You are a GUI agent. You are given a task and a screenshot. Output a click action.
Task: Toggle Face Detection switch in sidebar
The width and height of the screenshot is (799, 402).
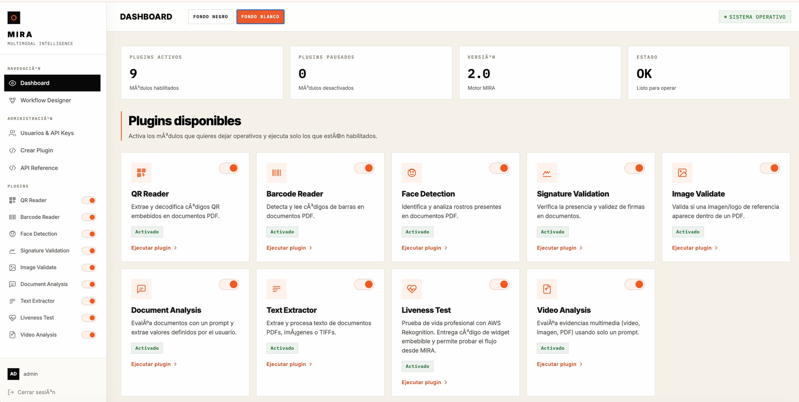(x=89, y=234)
